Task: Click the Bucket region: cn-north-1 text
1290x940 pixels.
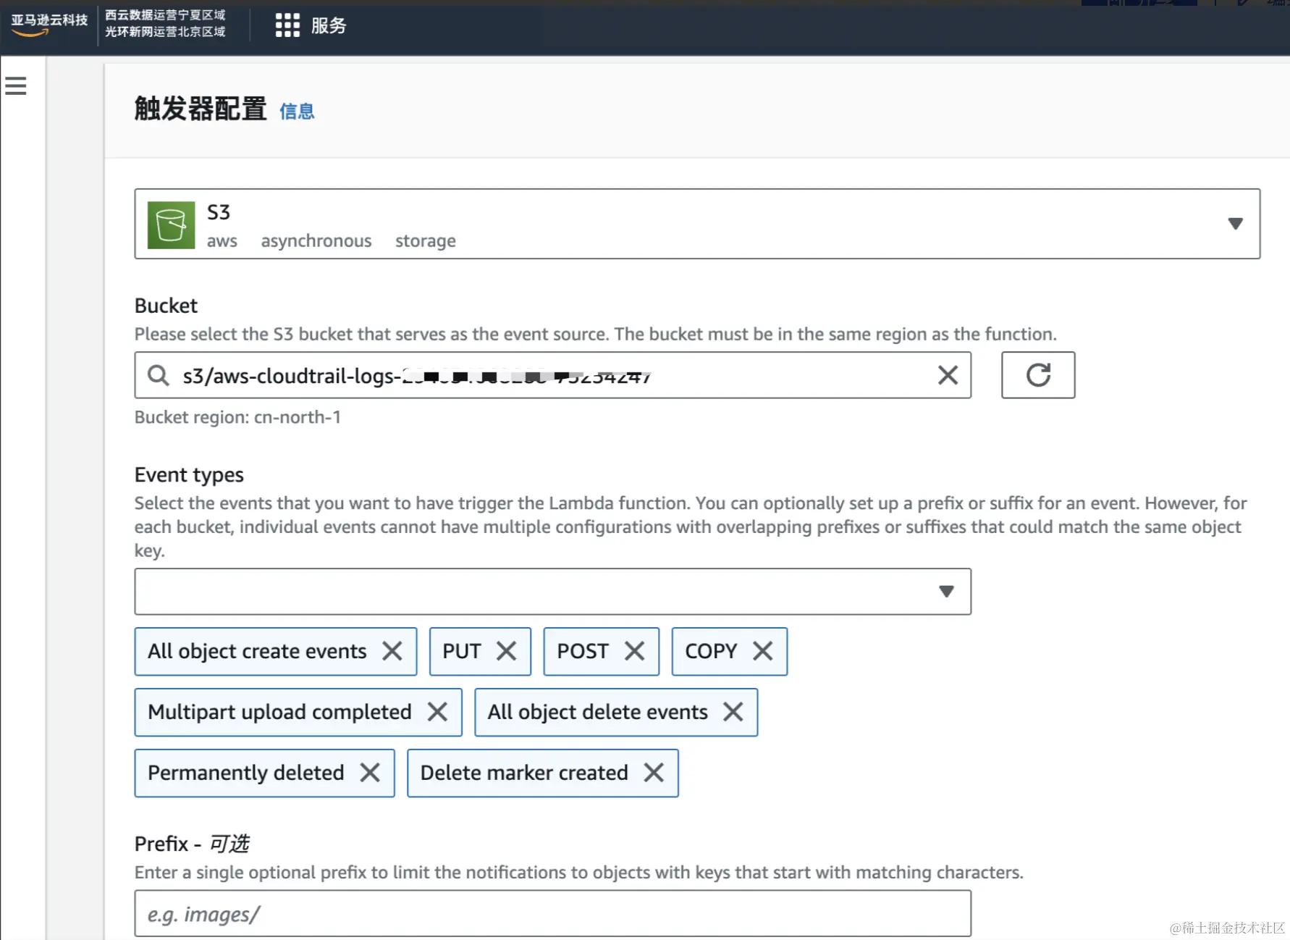Action: click(x=237, y=417)
